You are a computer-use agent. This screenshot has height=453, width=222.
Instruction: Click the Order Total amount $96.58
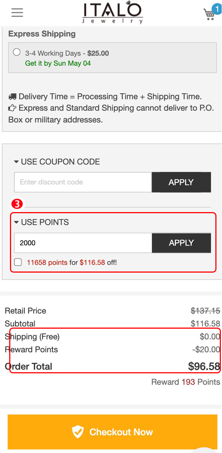(204, 366)
